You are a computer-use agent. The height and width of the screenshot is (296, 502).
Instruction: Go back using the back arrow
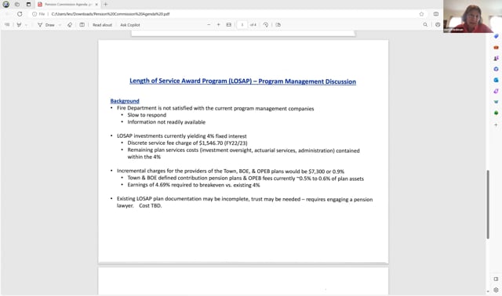[x=7, y=14]
